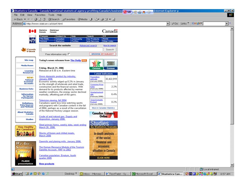Screen dimensions: 249x187
Task: Click the Go button beside address bar
Action: pos(175,24)
